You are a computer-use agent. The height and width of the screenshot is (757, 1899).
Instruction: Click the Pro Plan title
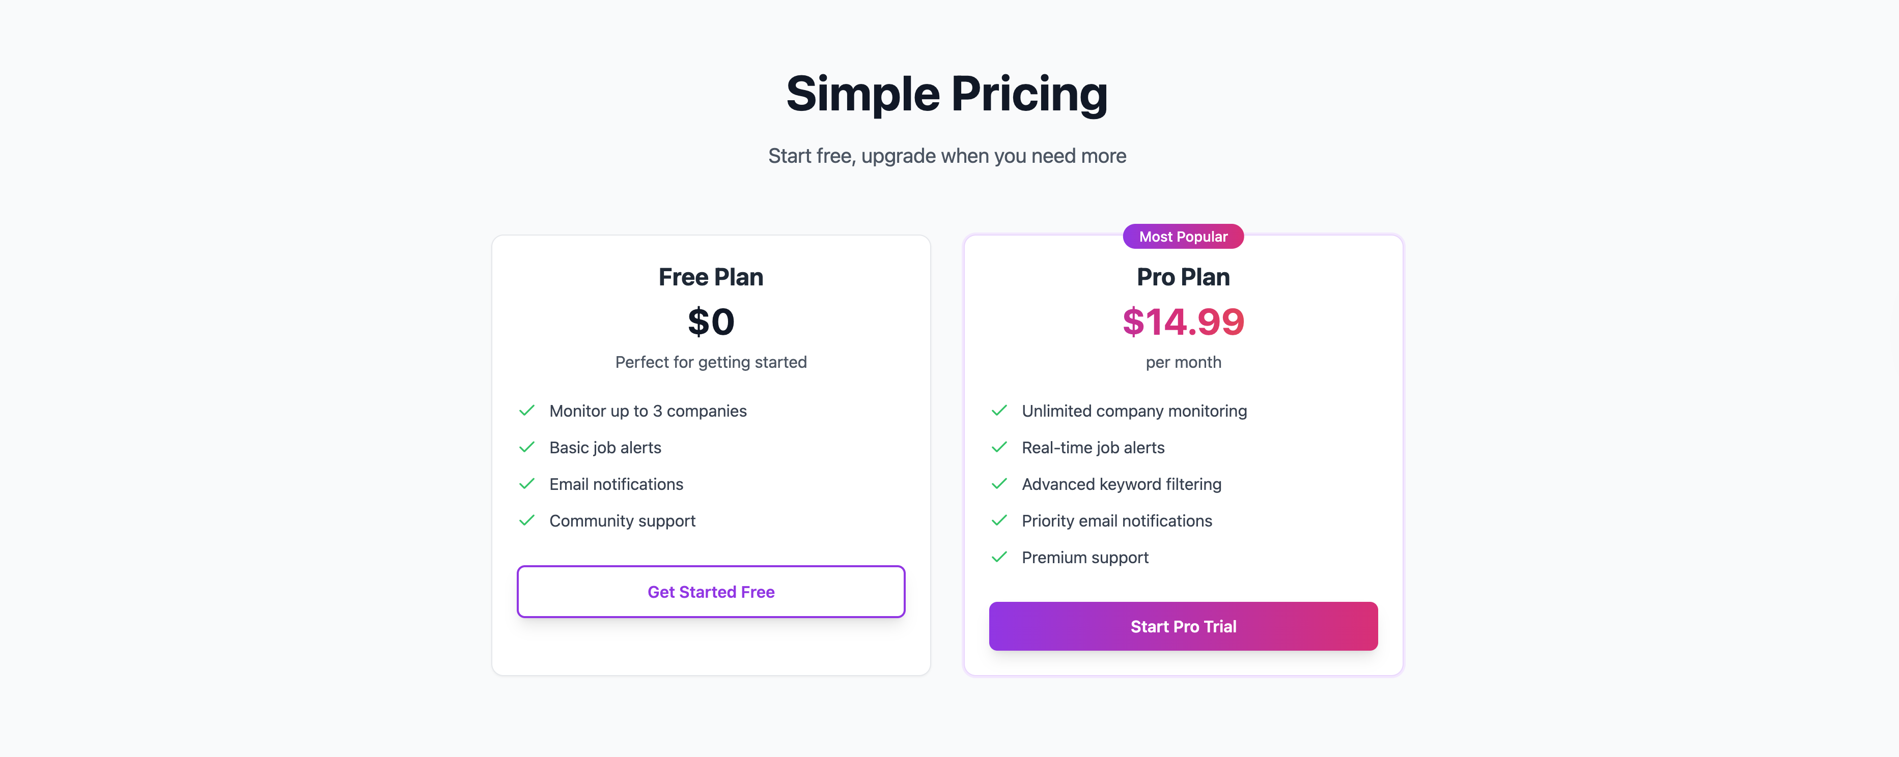[x=1183, y=277]
